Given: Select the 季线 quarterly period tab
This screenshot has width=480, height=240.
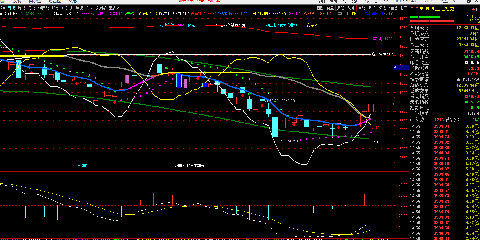Looking at the screenshot, I should tap(69, 8).
